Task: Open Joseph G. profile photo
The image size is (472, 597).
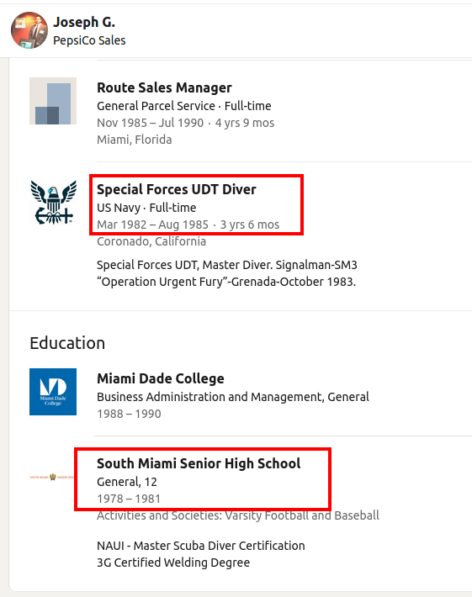Action: click(29, 30)
